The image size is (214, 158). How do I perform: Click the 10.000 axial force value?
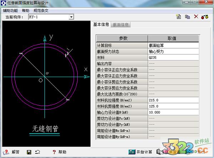[173, 112]
